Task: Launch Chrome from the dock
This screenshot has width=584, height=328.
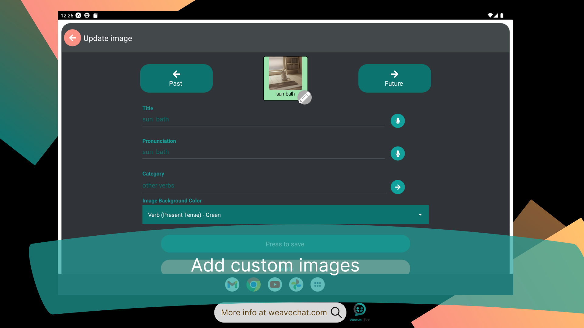Action: tap(253, 285)
